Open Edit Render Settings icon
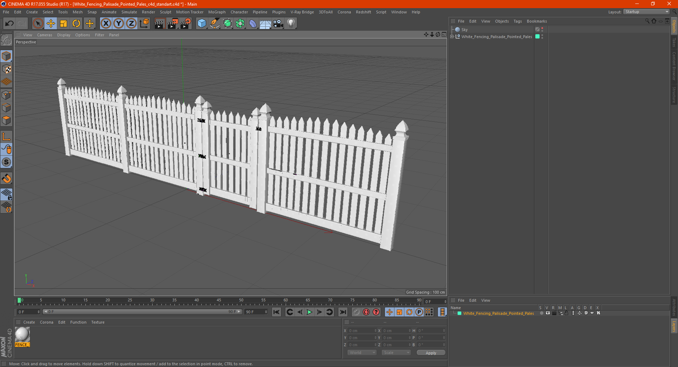The image size is (678, 367). click(186, 24)
